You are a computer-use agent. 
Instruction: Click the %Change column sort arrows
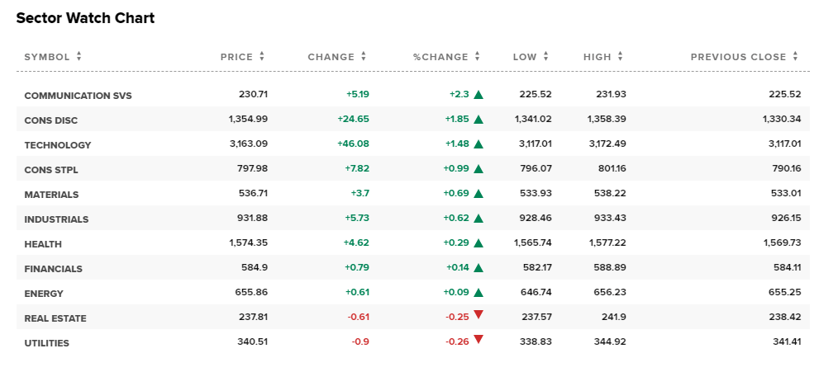(x=477, y=57)
